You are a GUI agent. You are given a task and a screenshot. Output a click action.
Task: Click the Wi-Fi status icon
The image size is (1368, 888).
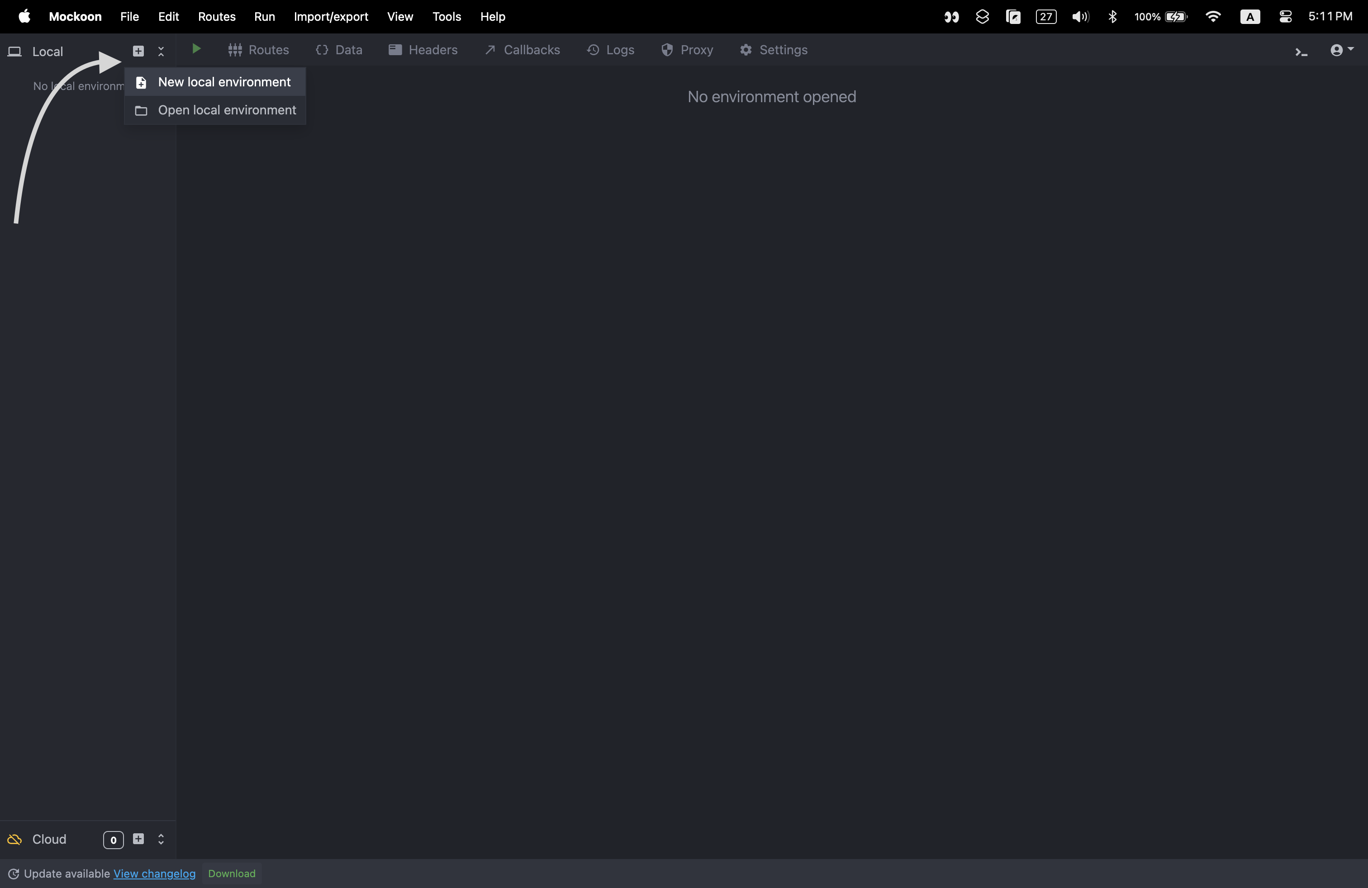tap(1213, 17)
